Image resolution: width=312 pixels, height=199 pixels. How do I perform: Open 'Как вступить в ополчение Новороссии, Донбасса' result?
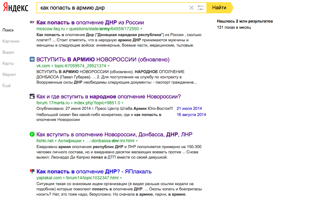[x=114, y=135]
